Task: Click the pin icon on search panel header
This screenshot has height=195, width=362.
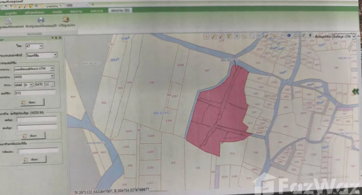Action: pos(56,38)
